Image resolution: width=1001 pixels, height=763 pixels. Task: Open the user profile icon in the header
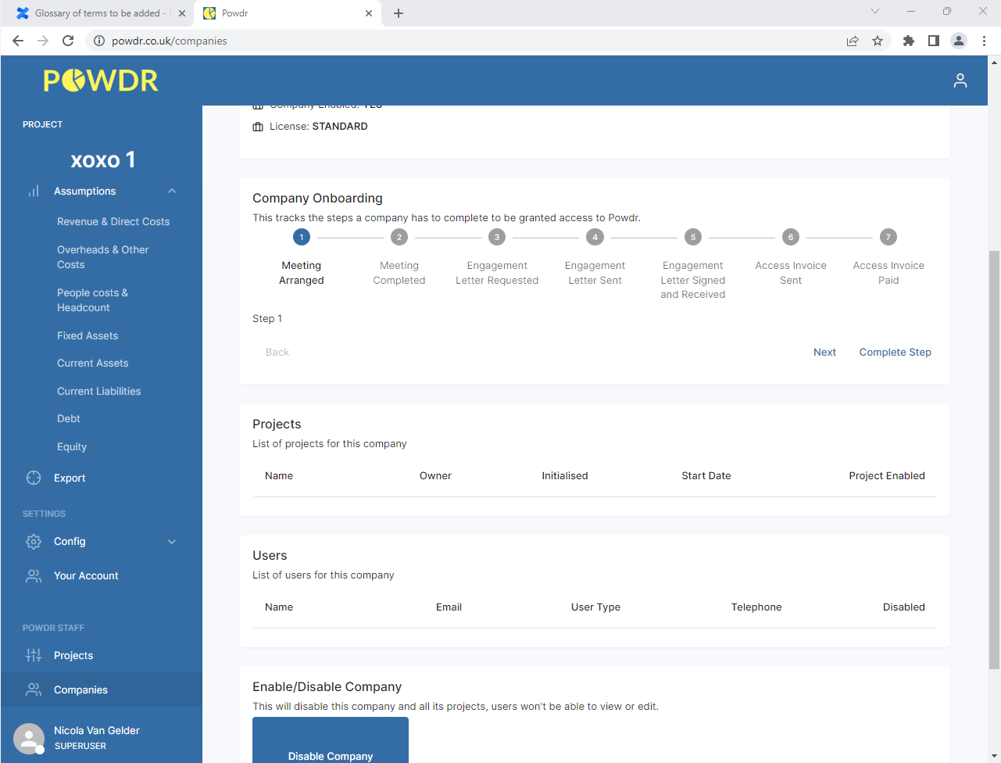click(960, 81)
